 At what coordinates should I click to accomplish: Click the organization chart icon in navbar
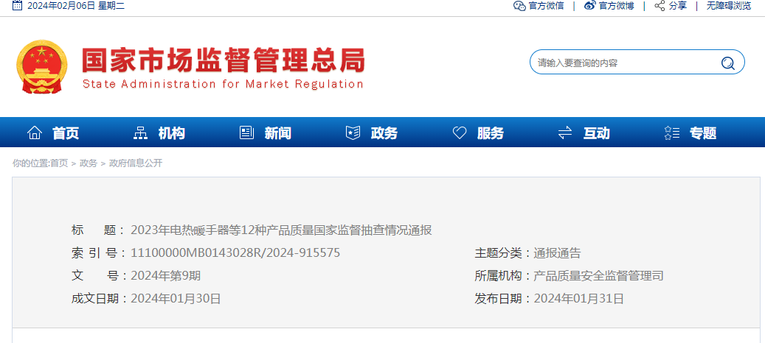(x=140, y=132)
